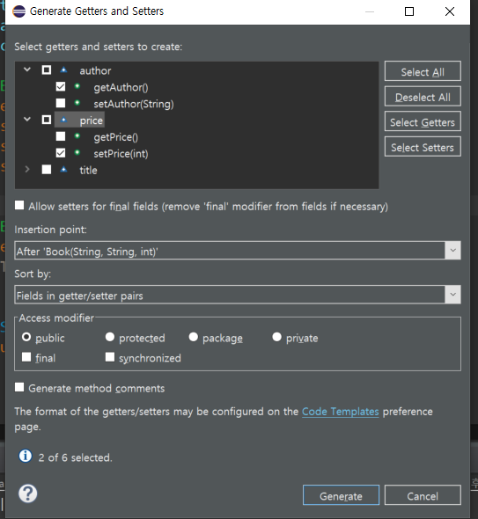Viewport: 478px width, 519px height.
Task: Click the title field triangle icon
Action: [63, 170]
